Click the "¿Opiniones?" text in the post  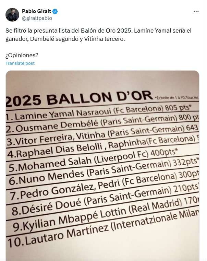click(x=22, y=55)
